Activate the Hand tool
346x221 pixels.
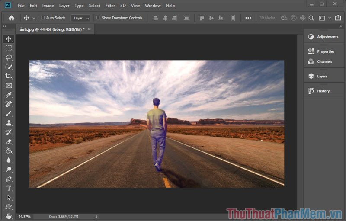pyautogui.click(x=8, y=216)
